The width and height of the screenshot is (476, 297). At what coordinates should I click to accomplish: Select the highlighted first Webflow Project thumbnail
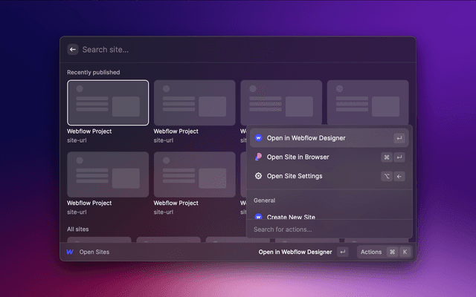tap(108, 102)
